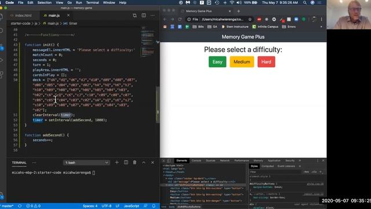This screenshot has width=371, height=209.
Task: Create a new terminal with plus icon
Action: [117, 163]
